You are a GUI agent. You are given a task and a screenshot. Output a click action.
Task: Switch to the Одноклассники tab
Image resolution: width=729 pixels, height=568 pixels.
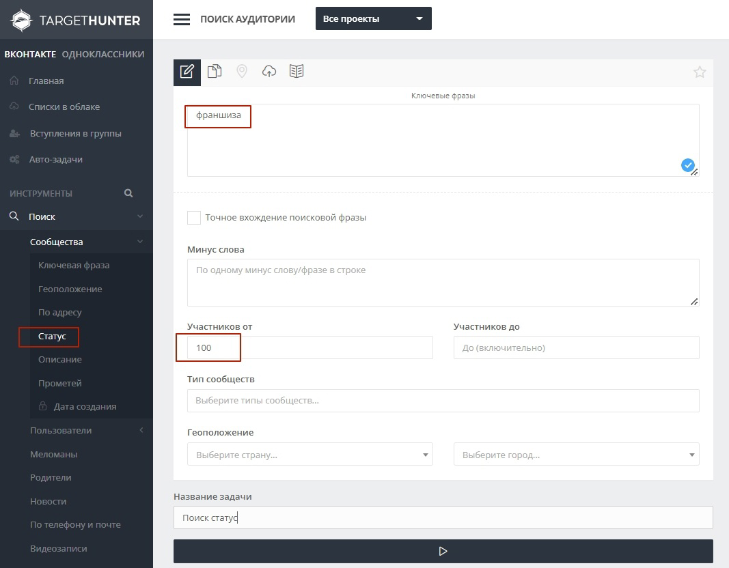tap(103, 54)
